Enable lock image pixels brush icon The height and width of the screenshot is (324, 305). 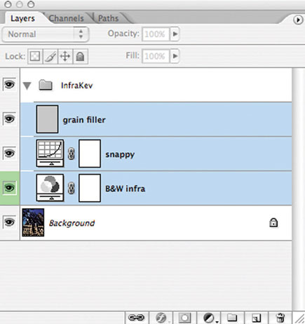[50, 56]
